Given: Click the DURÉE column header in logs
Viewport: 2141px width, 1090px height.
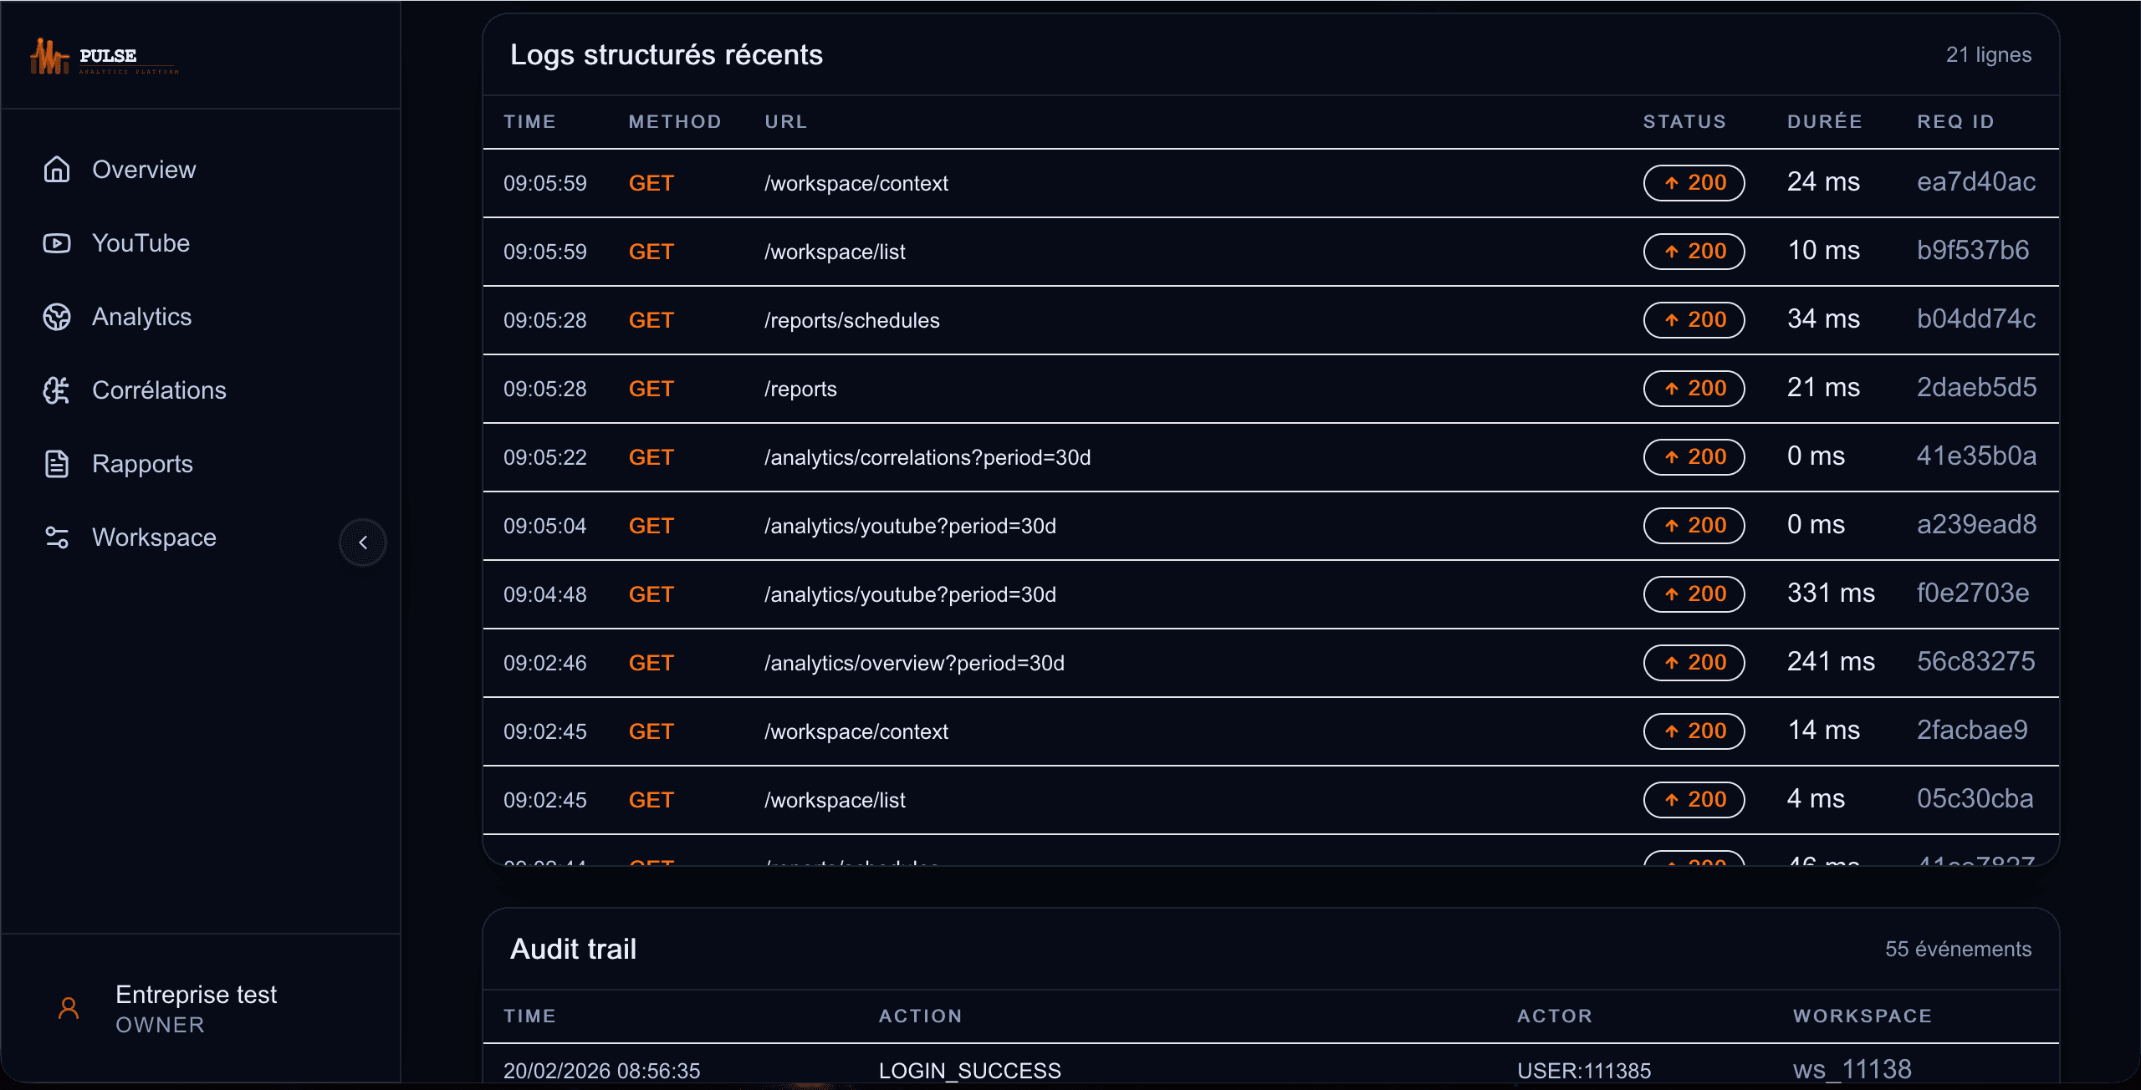Looking at the screenshot, I should coord(1824,122).
